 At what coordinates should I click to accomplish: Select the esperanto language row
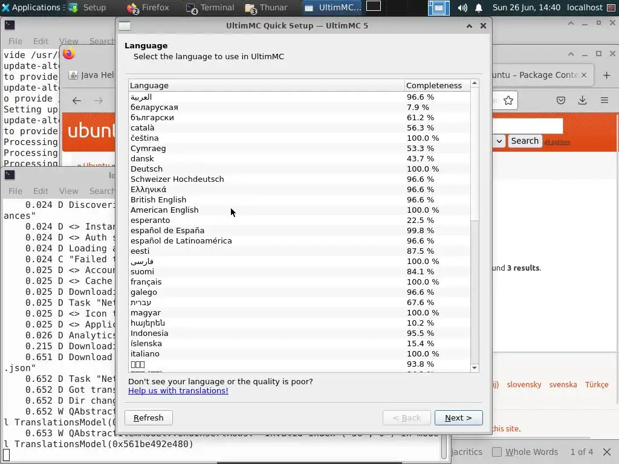[x=299, y=220]
